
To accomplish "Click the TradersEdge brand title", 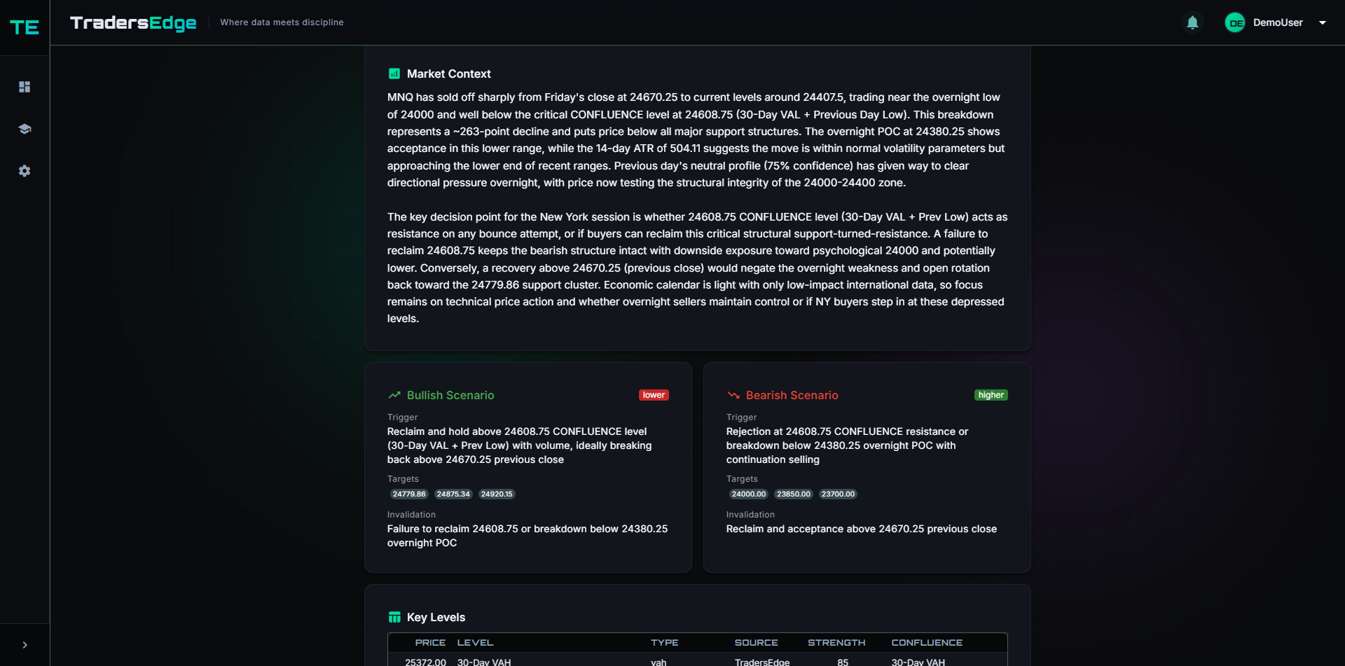I will 133,22.
